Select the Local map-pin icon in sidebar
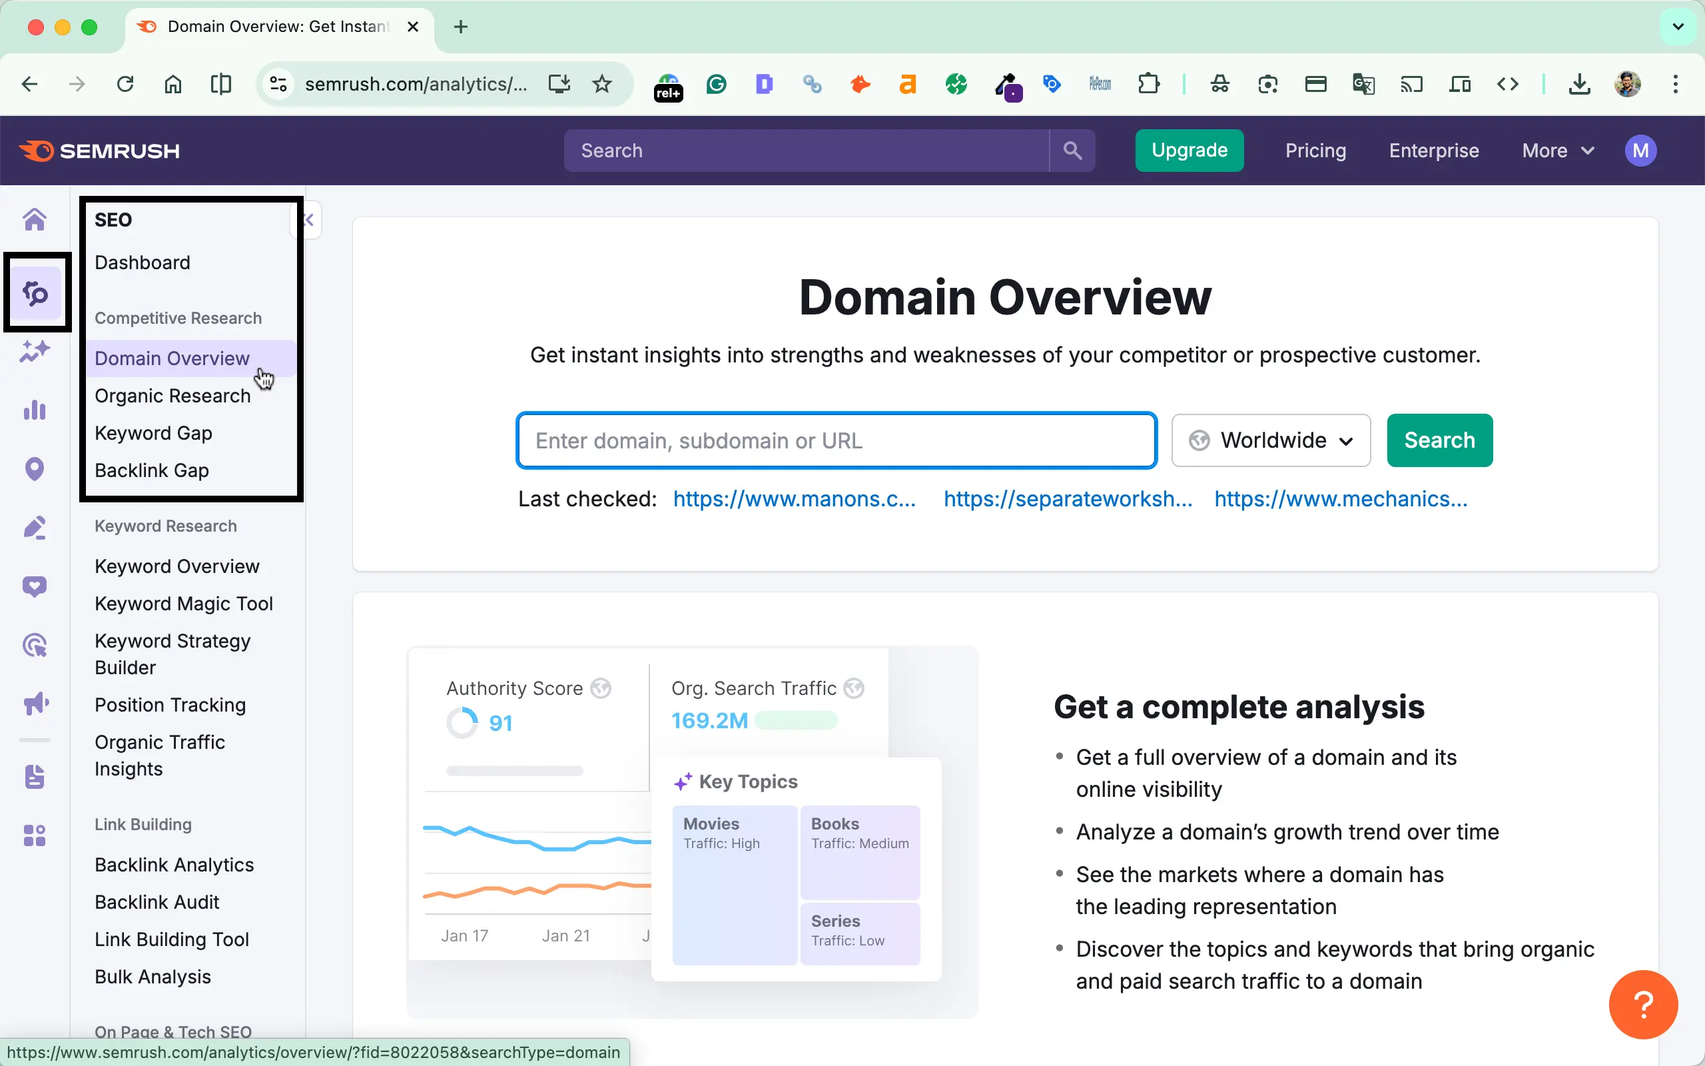Screen dimensions: 1705x1066 point(35,469)
